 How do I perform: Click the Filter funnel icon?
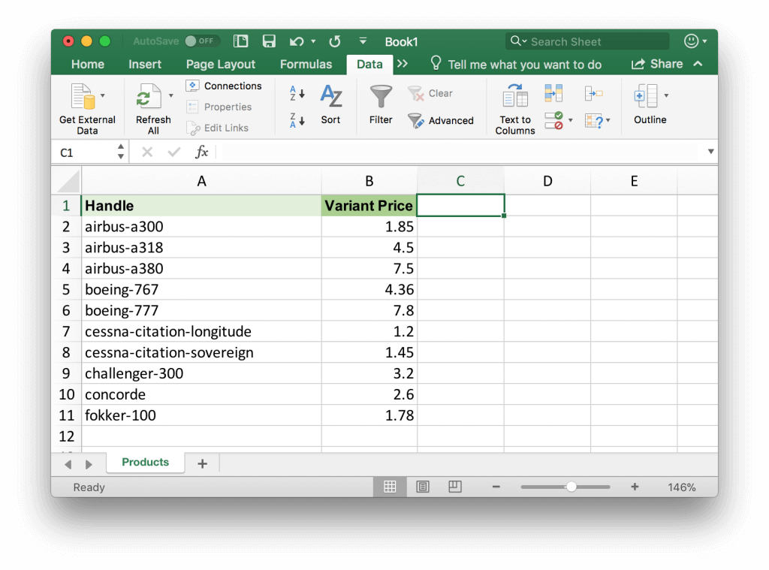pyautogui.click(x=381, y=98)
